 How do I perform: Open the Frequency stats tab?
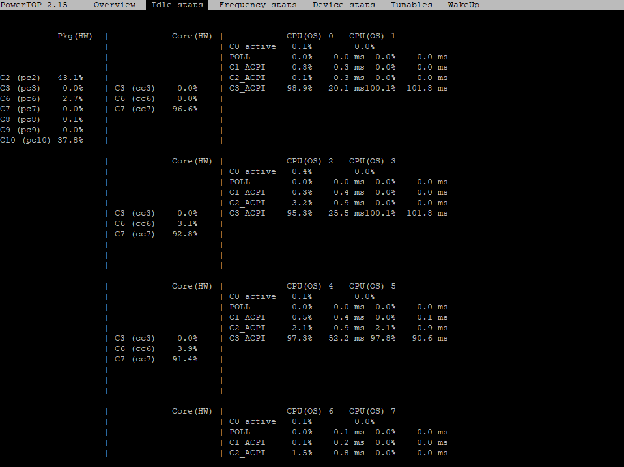coord(257,5)
